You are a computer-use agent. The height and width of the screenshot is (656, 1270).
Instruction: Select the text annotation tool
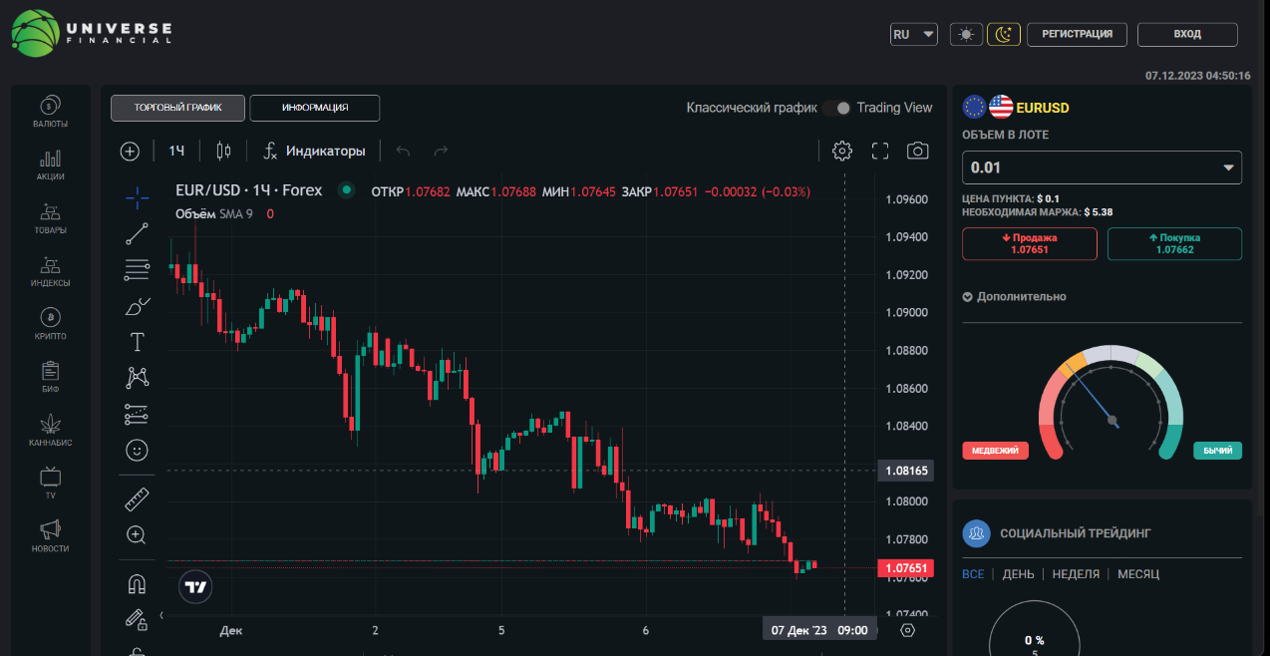[138, 342]
